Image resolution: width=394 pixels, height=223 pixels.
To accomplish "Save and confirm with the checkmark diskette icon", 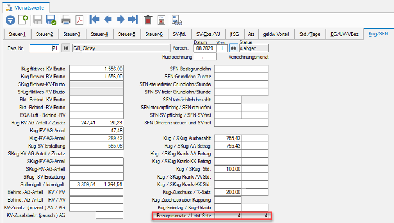I will 51,20.
